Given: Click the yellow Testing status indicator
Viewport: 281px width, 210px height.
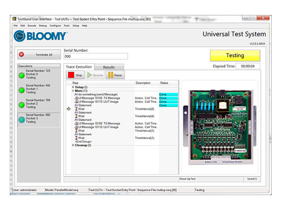Looking at the screenshot, I should click(x=235, y=56).
